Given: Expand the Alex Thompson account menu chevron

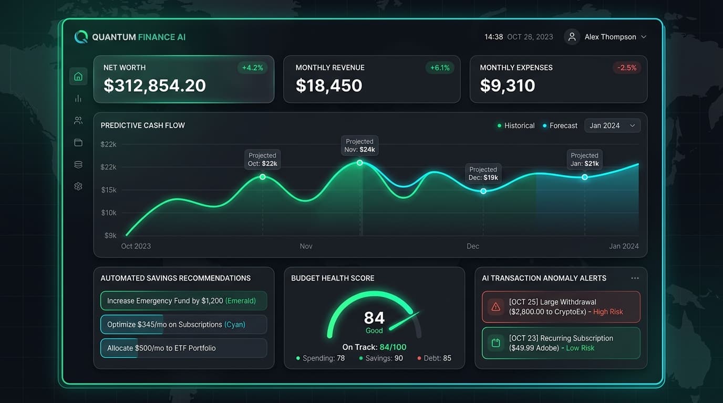Looking at the screenshot, I should pos(644,37).
